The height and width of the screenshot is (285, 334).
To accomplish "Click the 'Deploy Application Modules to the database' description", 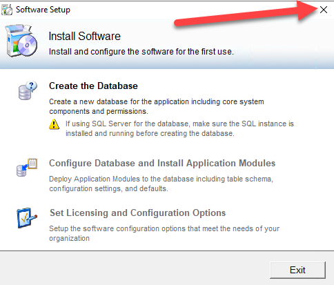I will pyautogui.click(x=161, y=184).
